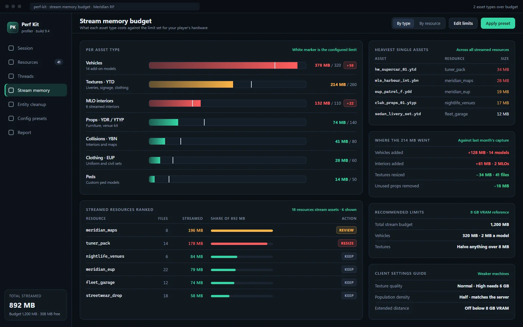Open Entity cleanup section
523x327 pixels.
point(36,104)
